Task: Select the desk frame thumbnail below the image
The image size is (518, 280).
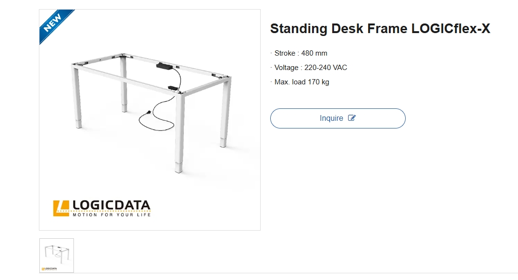Action: pyautogui.click(x=57, y=256)
